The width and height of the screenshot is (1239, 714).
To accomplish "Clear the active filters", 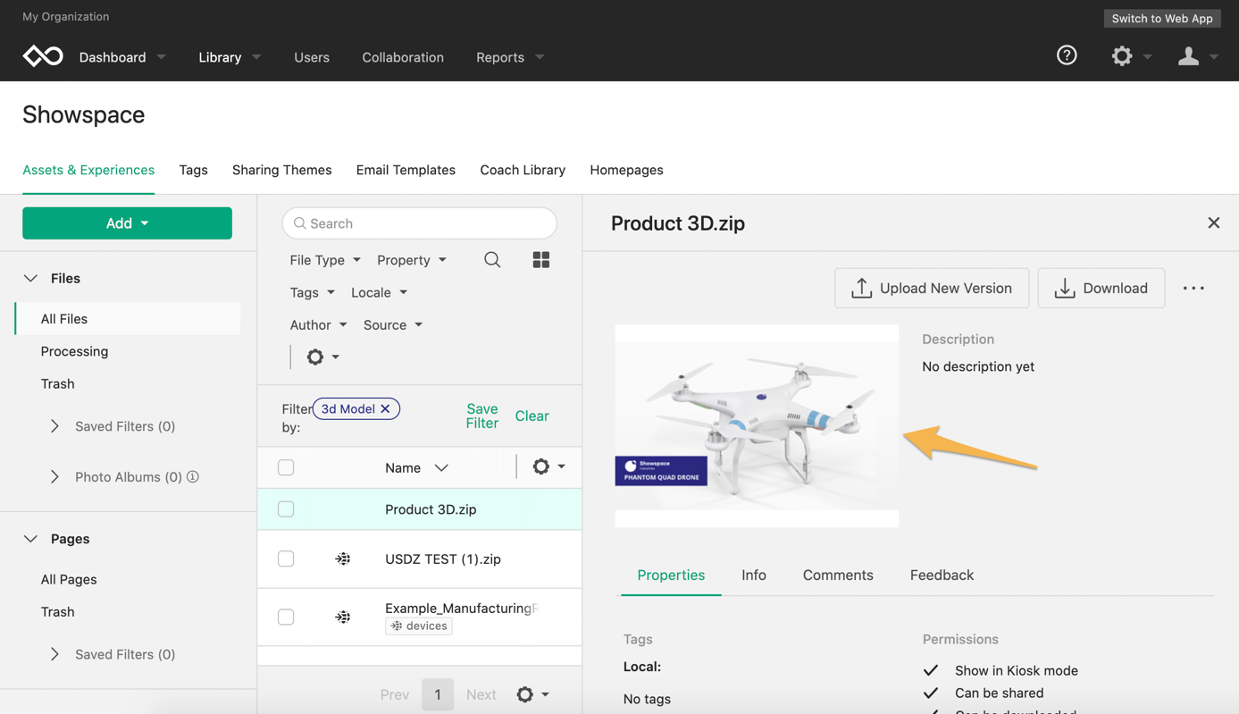I will point(532,416).
